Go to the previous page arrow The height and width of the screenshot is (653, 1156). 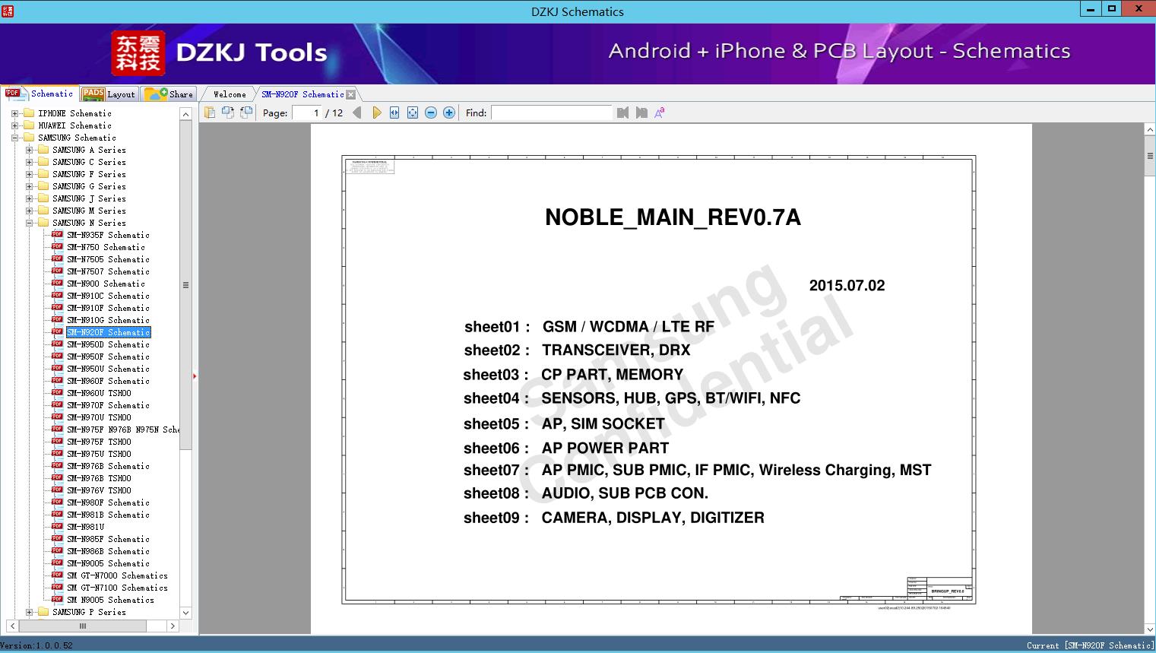tap(357, 113)
